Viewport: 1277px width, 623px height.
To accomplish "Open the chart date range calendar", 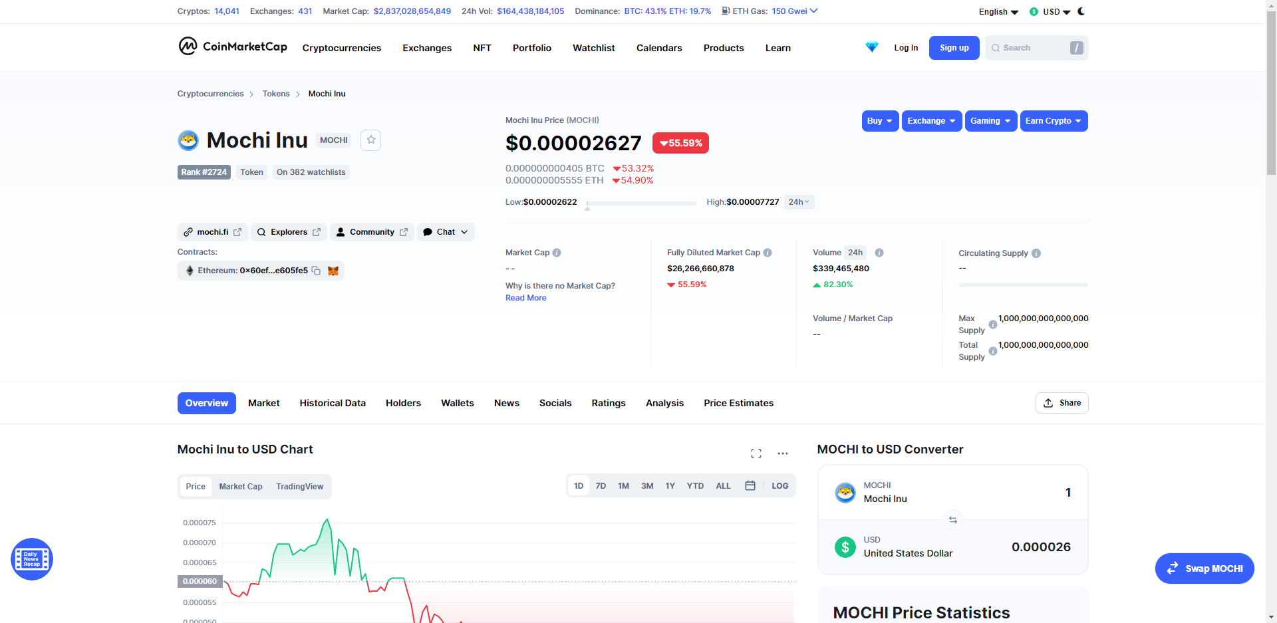I will click(750, 486).
